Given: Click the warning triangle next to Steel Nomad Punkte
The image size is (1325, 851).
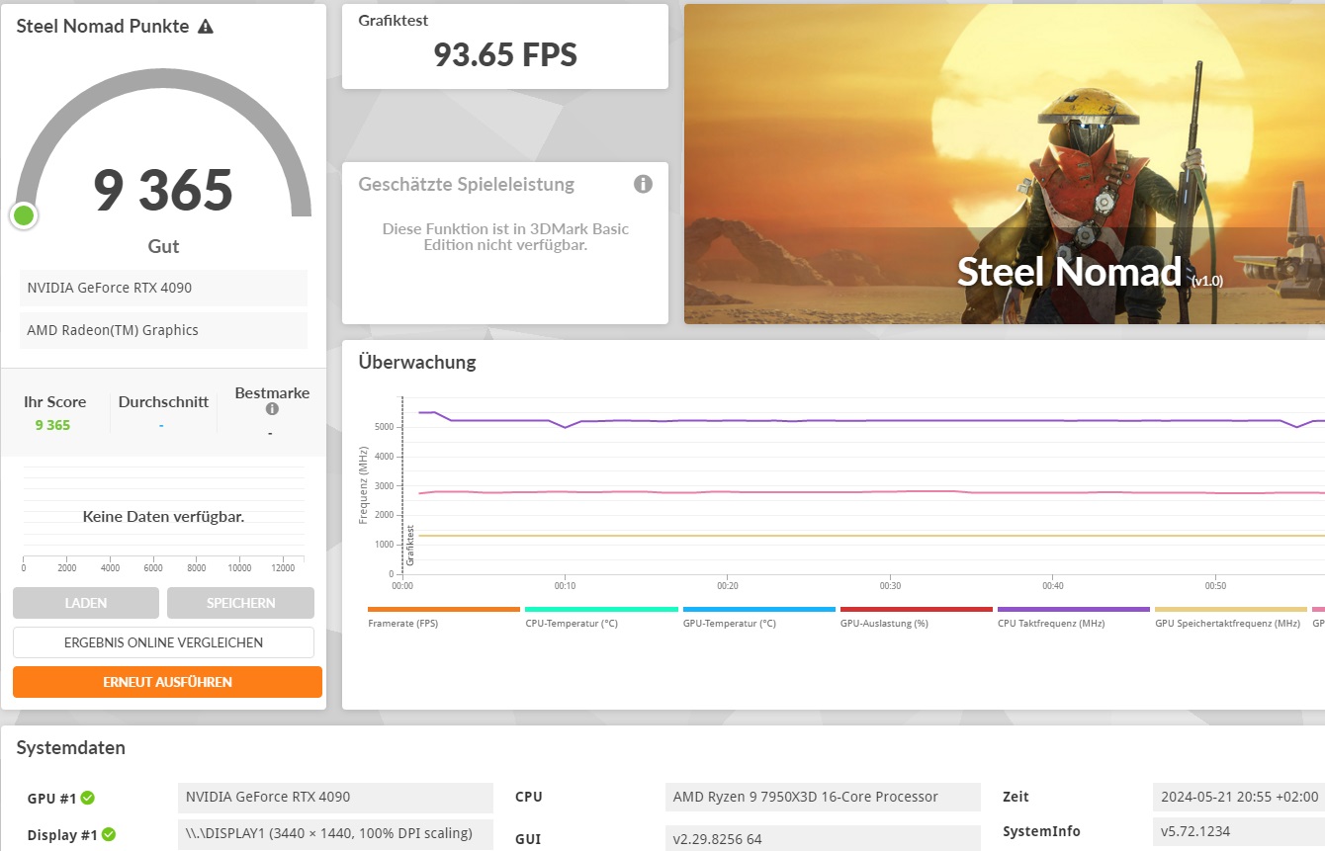Looking at the screenshot, I should click(x=206, y=27).
